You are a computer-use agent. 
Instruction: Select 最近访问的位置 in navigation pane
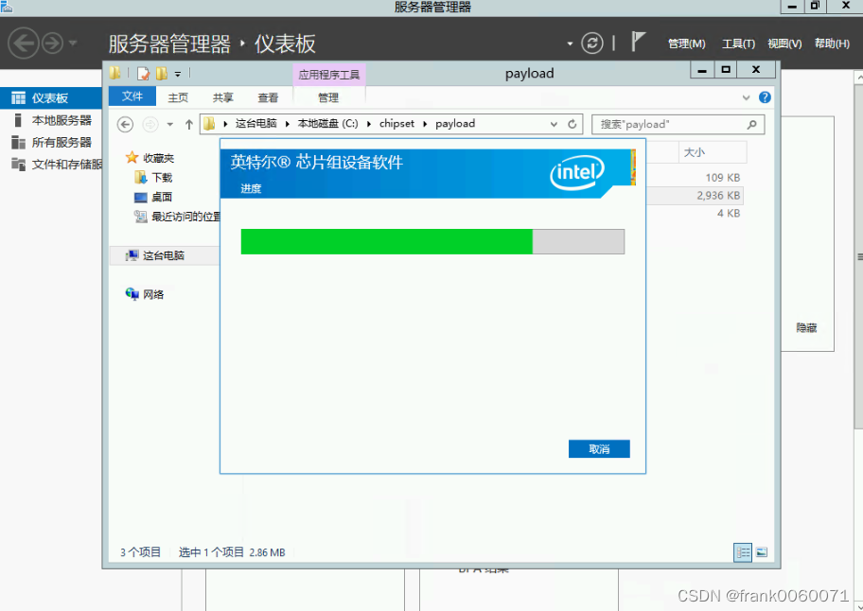coord(177,217)
